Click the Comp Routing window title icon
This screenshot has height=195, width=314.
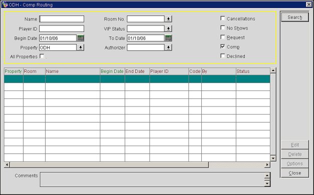pos(5,4)
